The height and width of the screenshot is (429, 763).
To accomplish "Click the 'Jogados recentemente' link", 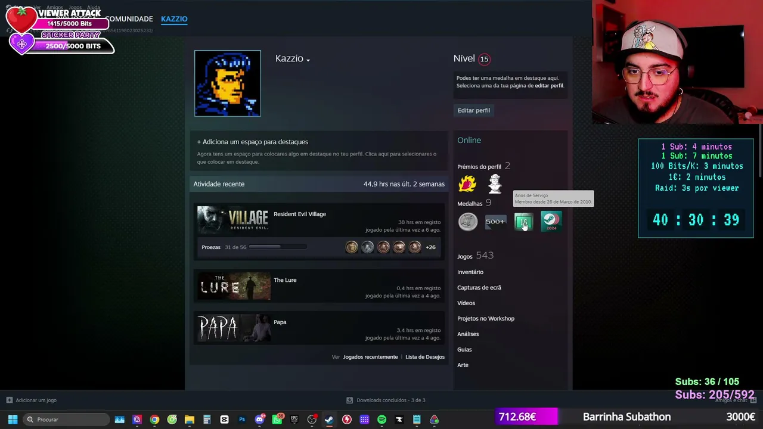I will pyautogui.click(x=370, y=357).
